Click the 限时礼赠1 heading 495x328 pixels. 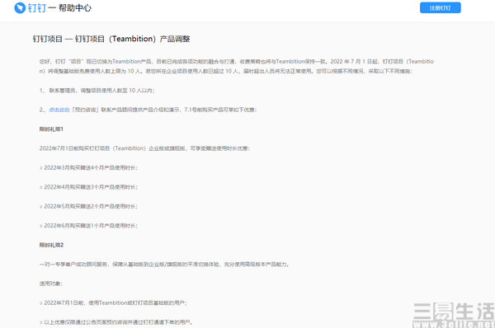[51, 129]
